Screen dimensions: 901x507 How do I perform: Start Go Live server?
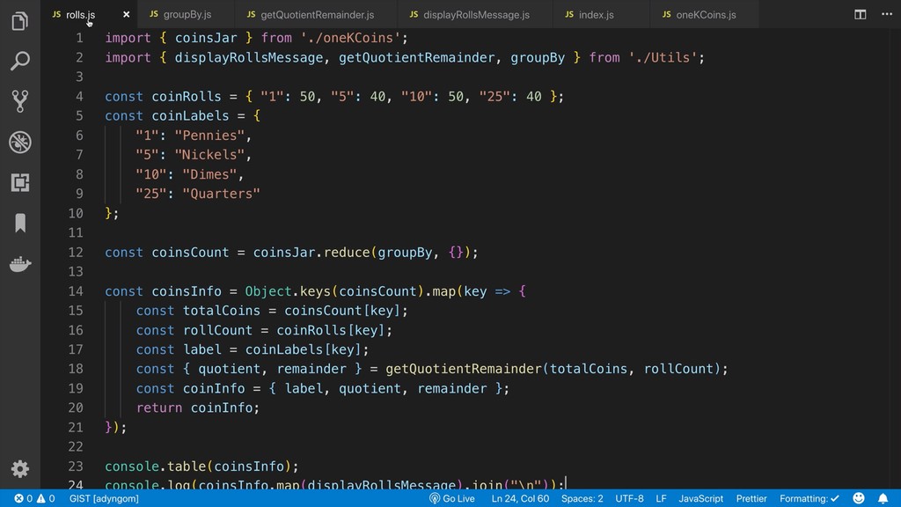click(452, 498)
